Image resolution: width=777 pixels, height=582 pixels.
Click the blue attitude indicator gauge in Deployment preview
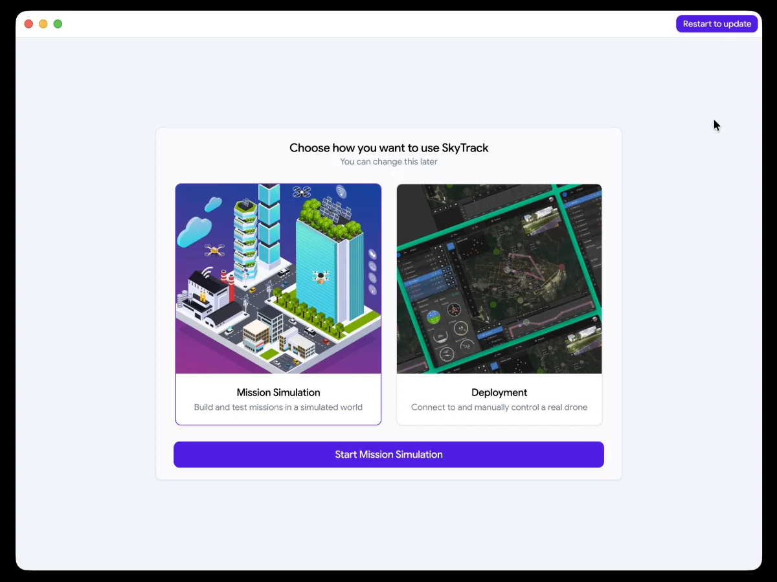(x=434, y=318)
